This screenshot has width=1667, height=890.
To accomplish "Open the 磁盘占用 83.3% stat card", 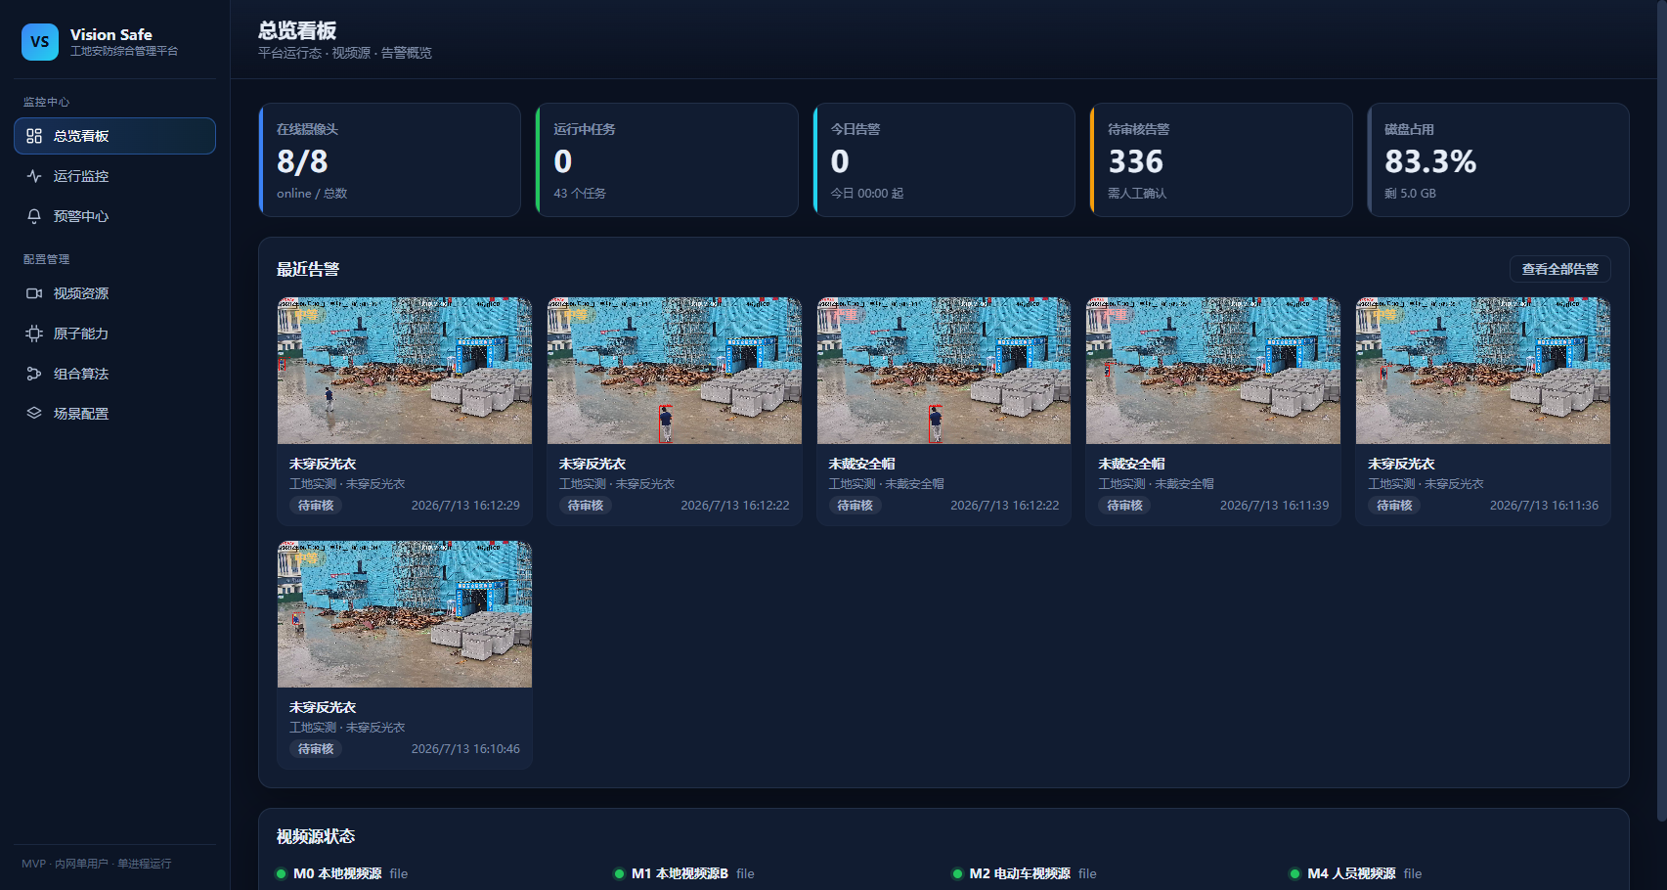I will coord(1499,160).
